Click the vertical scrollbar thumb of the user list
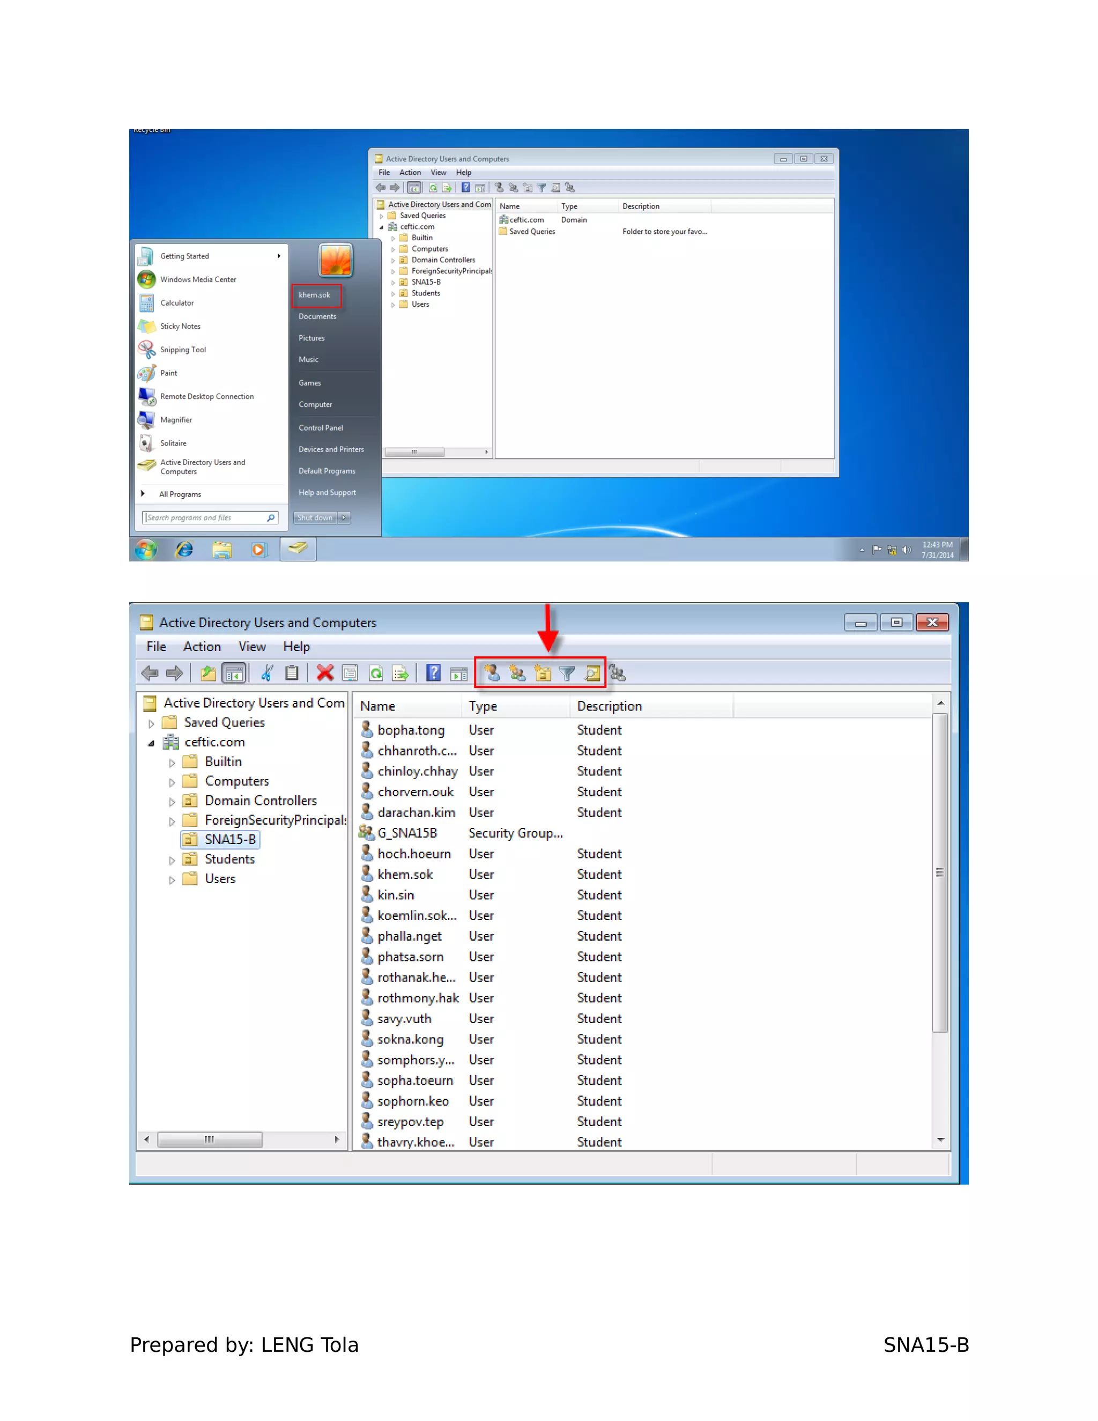Screen dimensions: 1098x1421 tap(939, 872)
